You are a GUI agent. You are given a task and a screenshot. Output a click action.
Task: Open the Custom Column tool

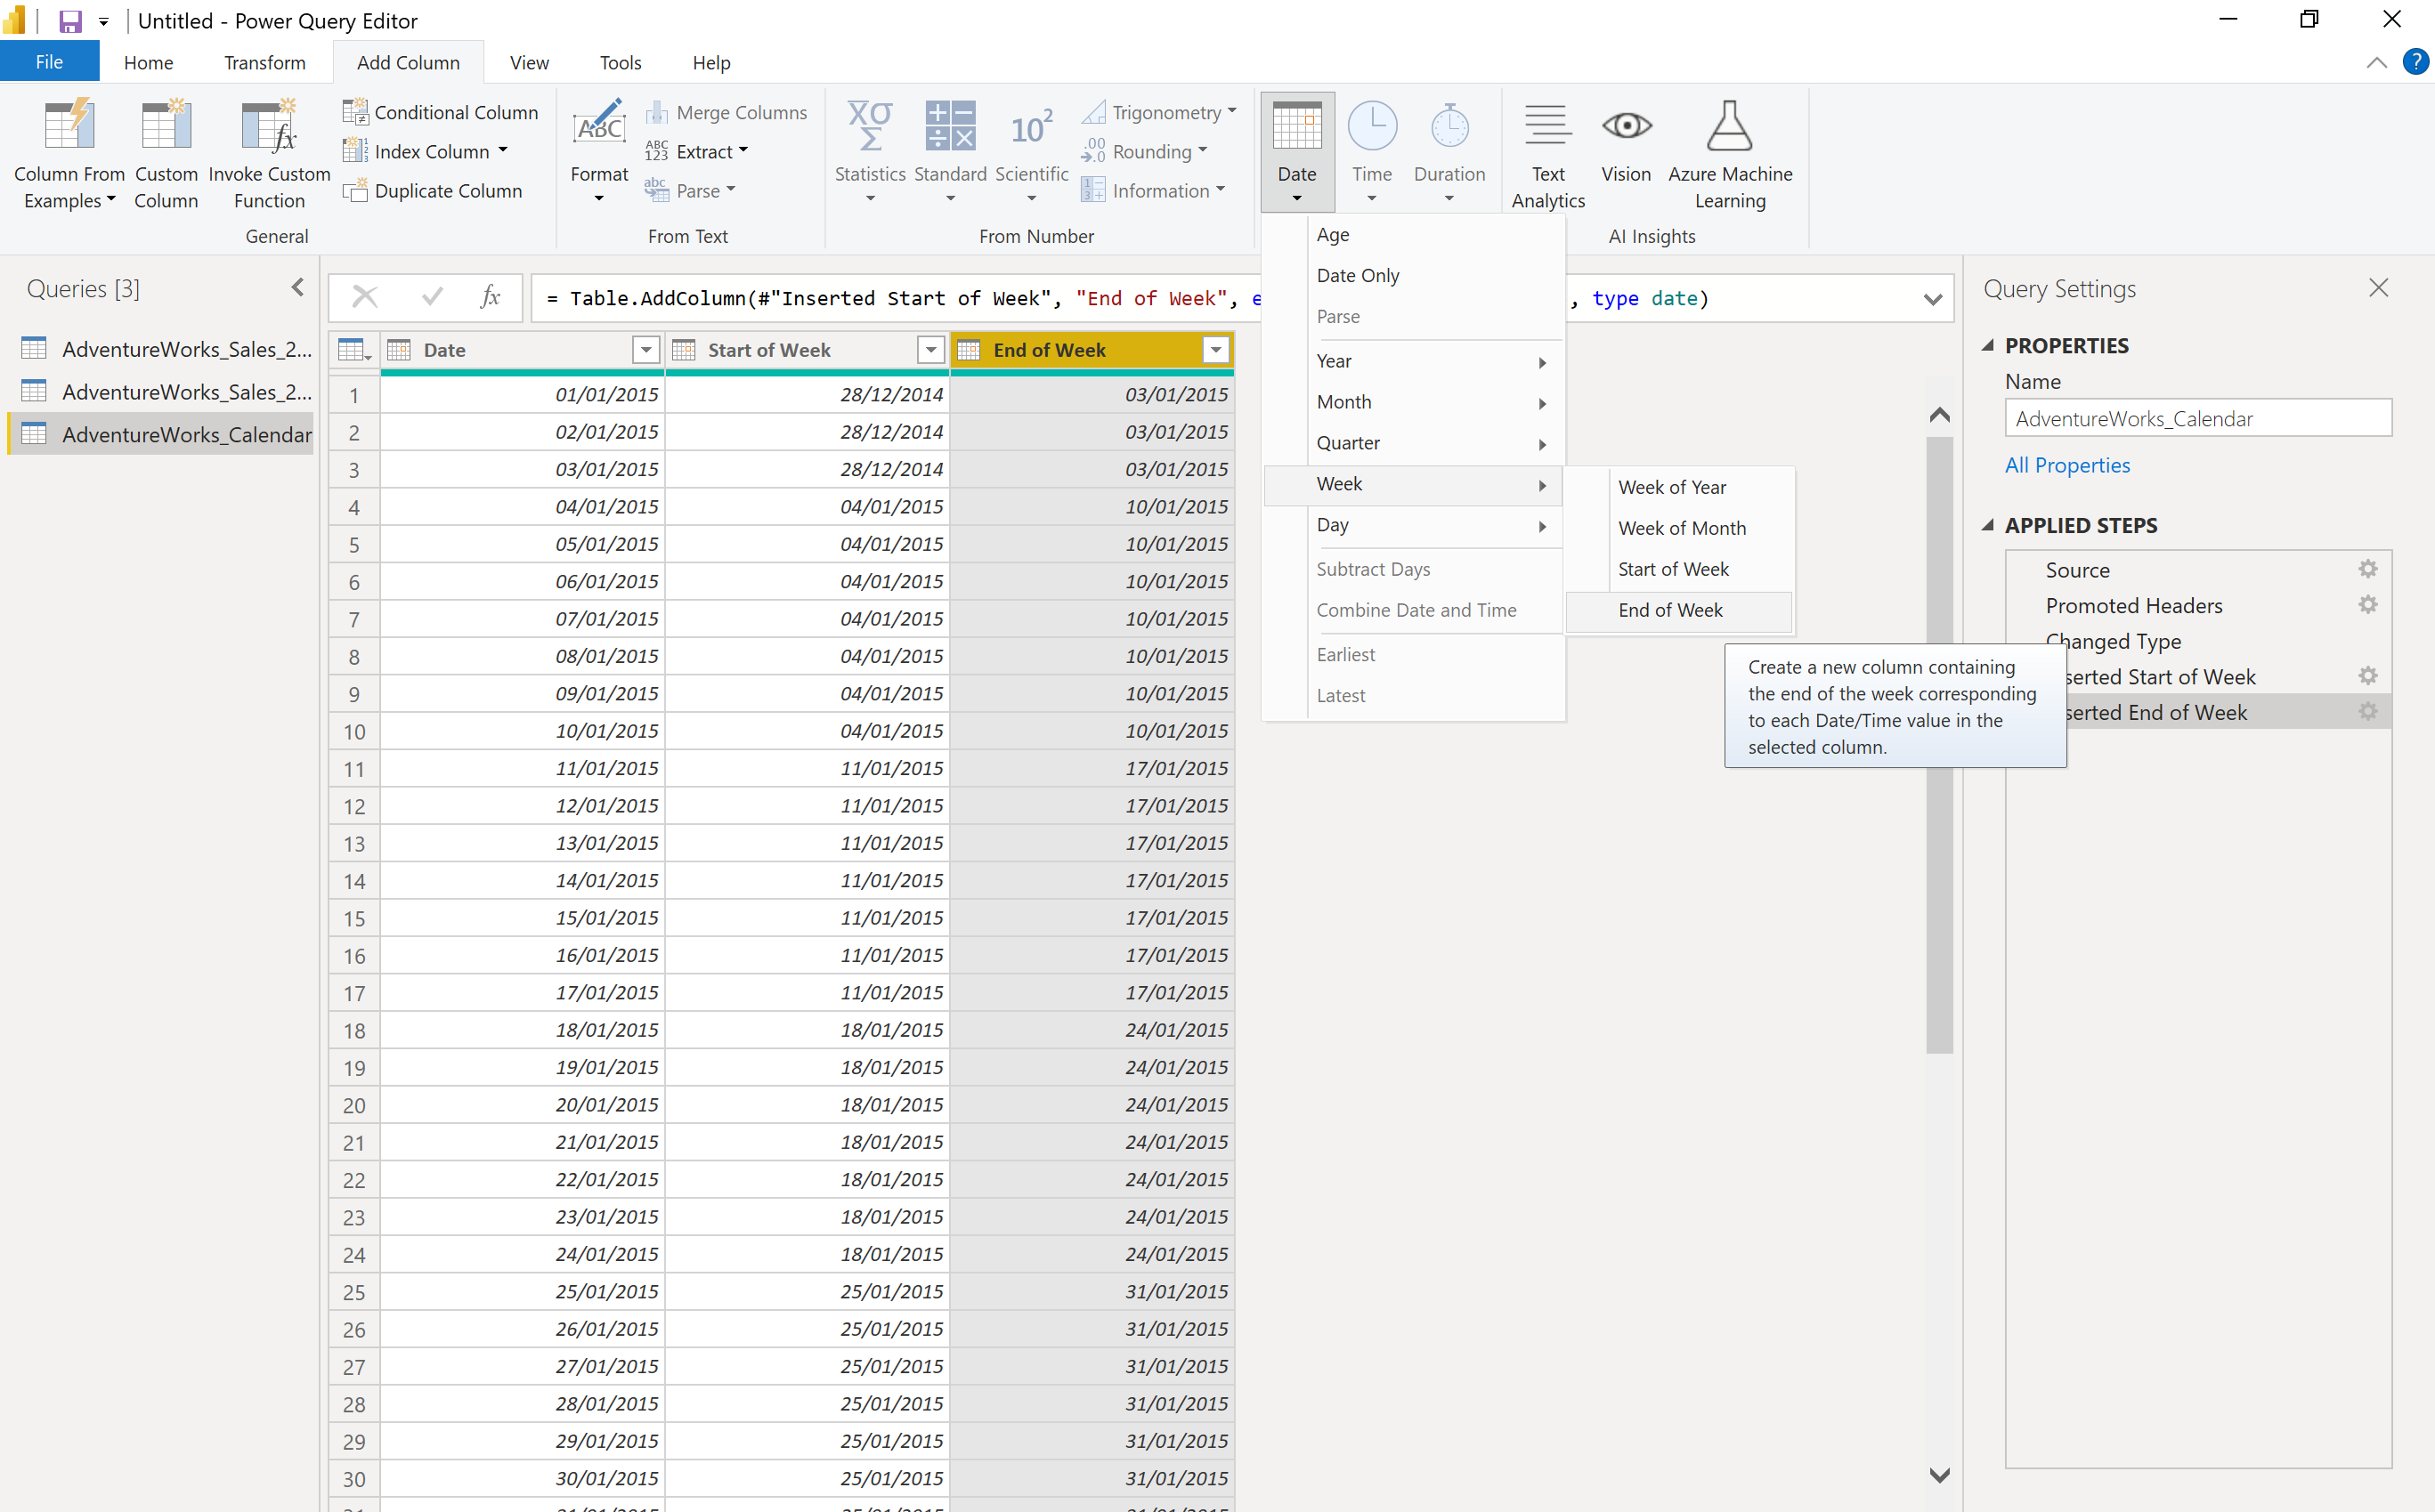166,127
